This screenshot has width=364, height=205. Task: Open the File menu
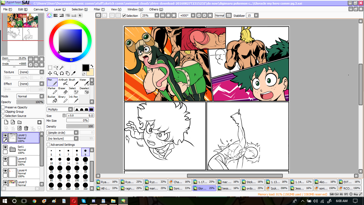7,9
